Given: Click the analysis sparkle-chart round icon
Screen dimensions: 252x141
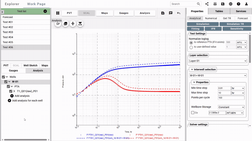Looking at the screenshot, I should click(58, 24).
